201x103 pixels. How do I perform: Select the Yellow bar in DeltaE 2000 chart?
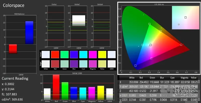(101, 93)
